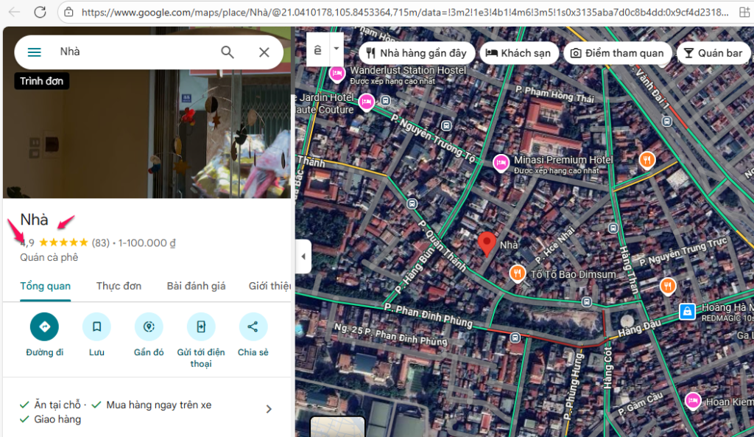This screenshot has height=437, width=754.
Task: Save the place with Lưu icon
Action: [96, 326]
